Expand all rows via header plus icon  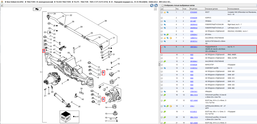coord(162,9)
